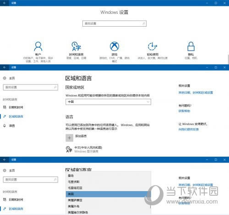Click 添加语言 label text
229x215 pixels.
(81, 136)
